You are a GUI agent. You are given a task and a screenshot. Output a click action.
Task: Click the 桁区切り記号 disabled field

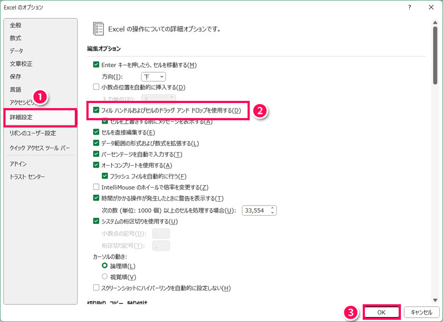point(161,246)
